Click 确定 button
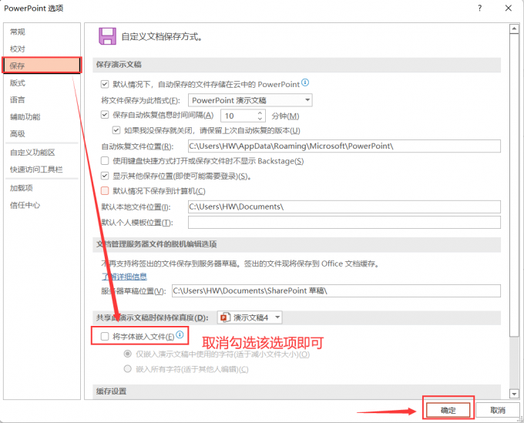The width and height of the screenshot is (524, 423). pos(448,410)
